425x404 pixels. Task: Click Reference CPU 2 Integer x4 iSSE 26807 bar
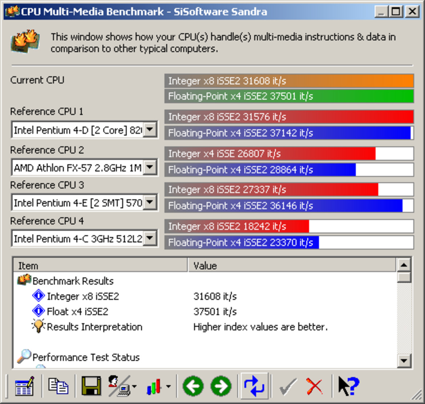(289, 154)
